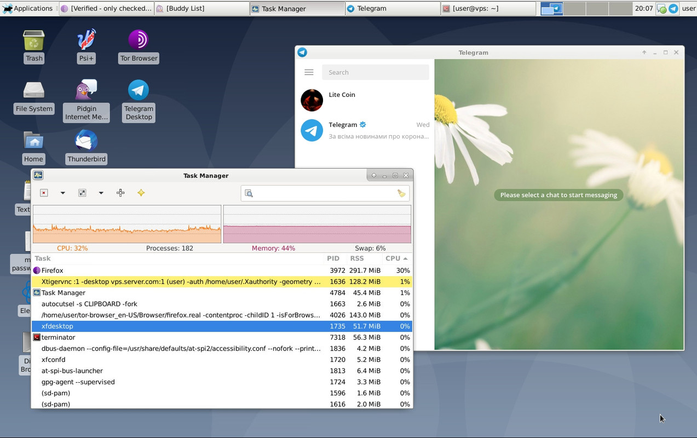697x438 pixels.
Task: Select the xfdesktop process row
Action: (222, 326)
